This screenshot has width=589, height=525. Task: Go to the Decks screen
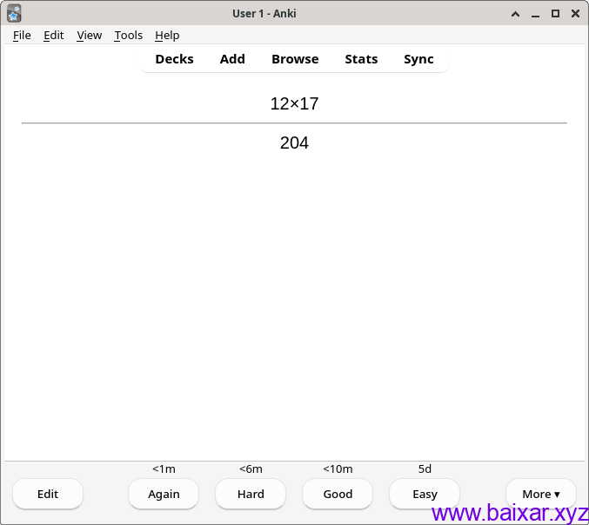[x=174, y=59]
